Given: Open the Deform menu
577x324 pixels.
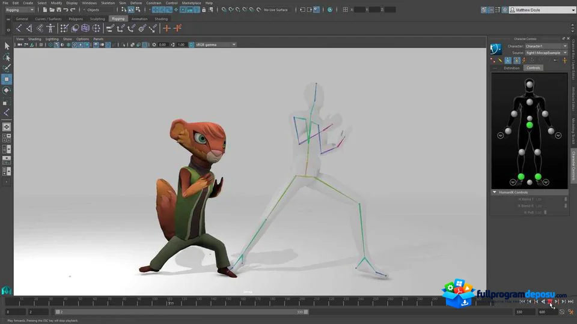Looking at the screenshot, I should pyautogui.click(x=136, y=3).
